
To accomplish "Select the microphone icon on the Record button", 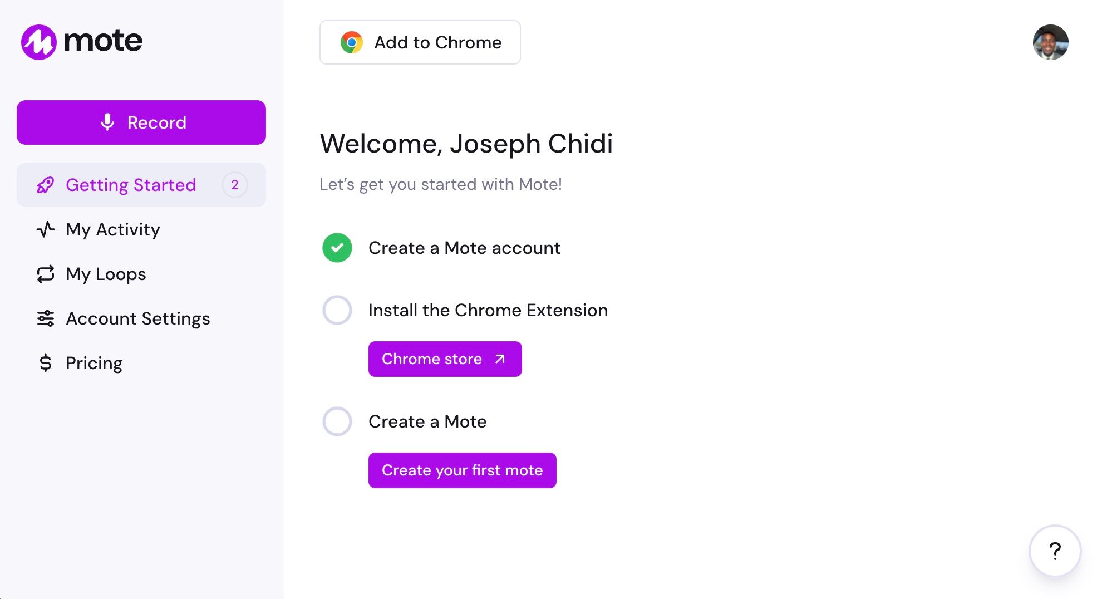I will tap(108, 122).
